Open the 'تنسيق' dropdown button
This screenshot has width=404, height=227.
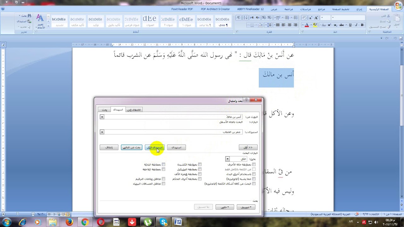(246, 207)
